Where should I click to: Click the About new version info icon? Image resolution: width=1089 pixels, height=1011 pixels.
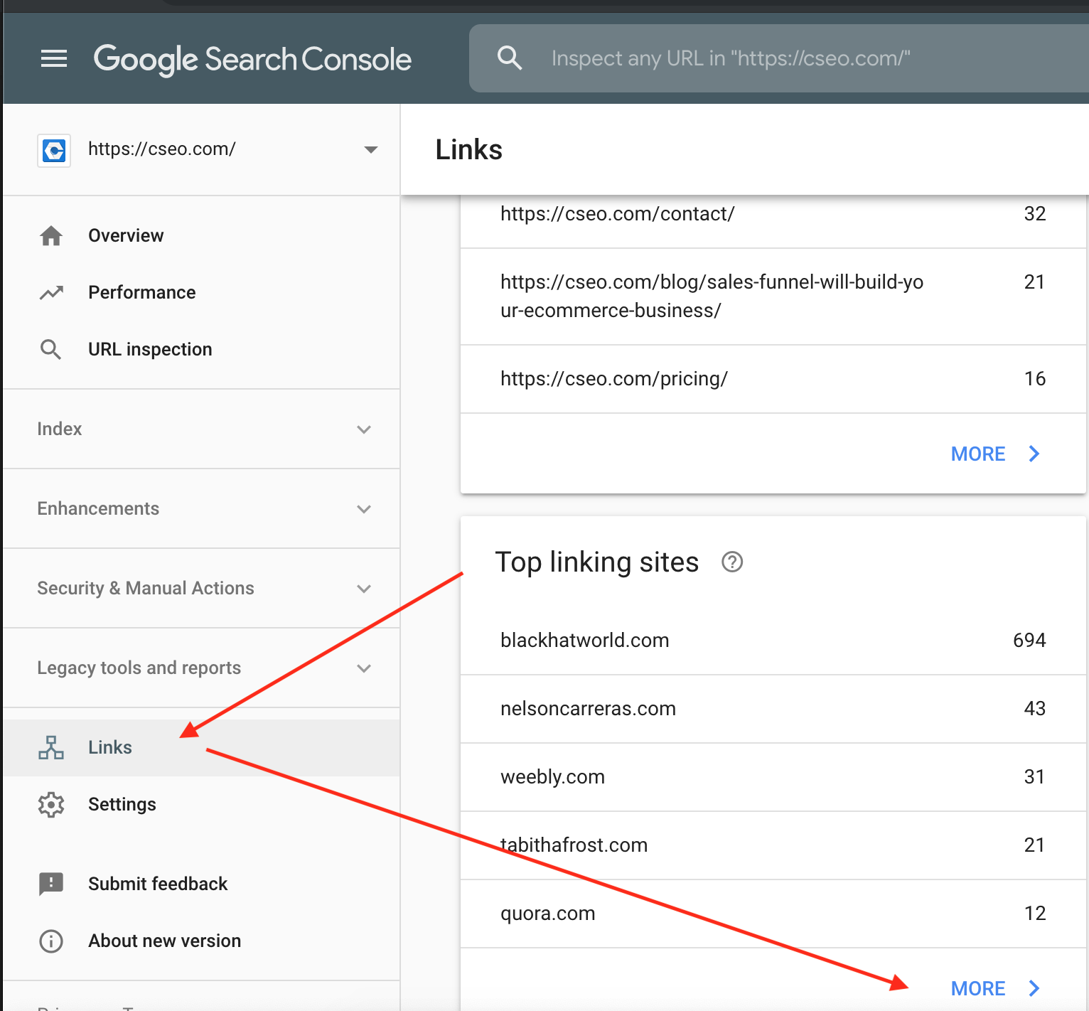51,941
